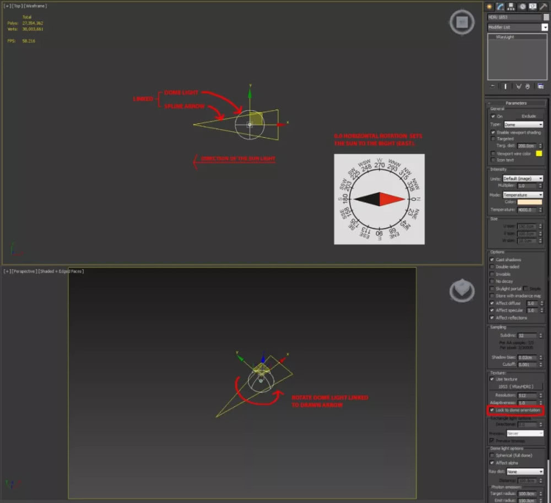Screen dimensions: 551x503
Task: Click the Exclude button
Action: [x=528, y=116]
